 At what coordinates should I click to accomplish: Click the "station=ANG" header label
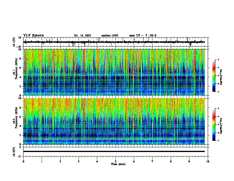[x=110, y=35]
